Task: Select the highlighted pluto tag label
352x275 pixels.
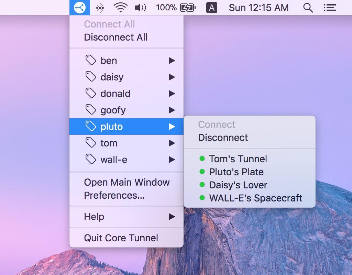Action: tap(112, 127)
